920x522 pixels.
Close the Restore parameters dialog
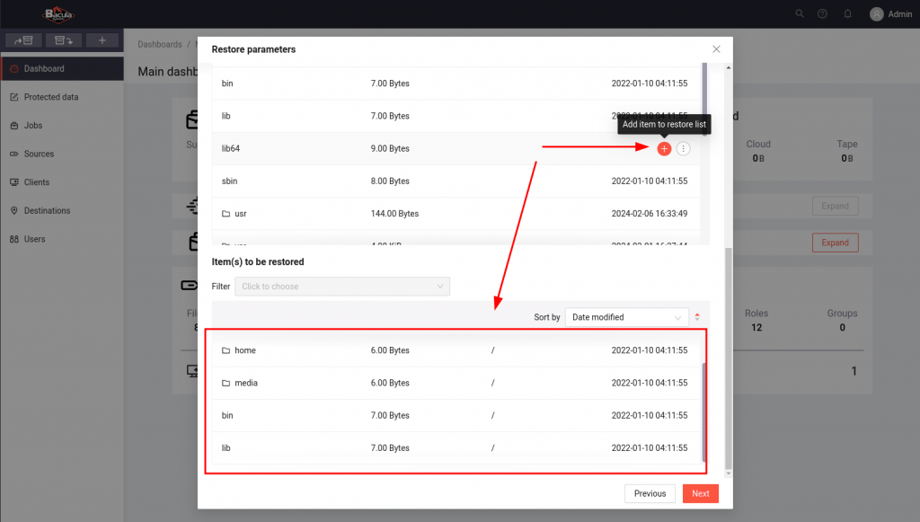point(716,49)
